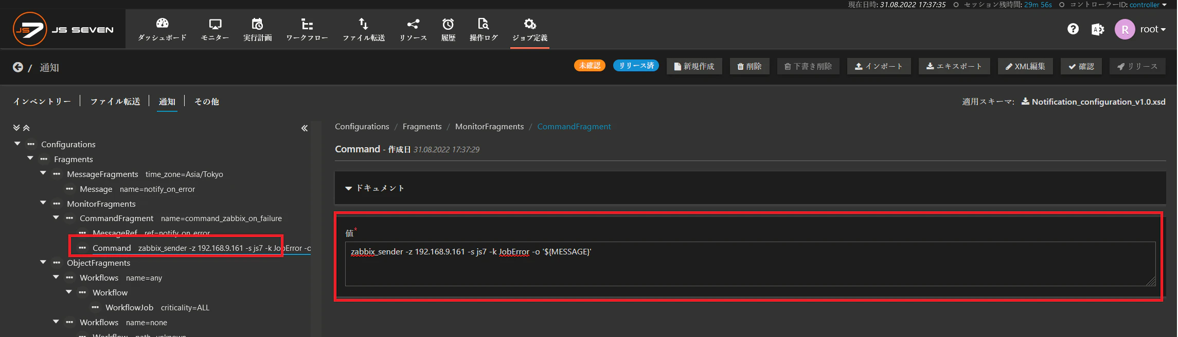Image resolution: width=1178 pixels, height=337 pixels.
Task: Open the help question mark icon
Action: (x=1073, y=29)
